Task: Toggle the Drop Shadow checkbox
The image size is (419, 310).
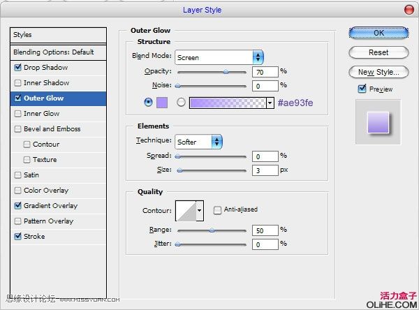Action: 17,67
